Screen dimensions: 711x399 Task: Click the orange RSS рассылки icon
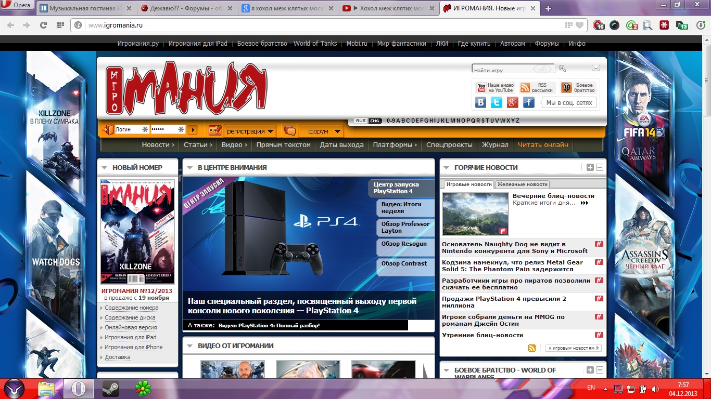[x=525, y=88]
